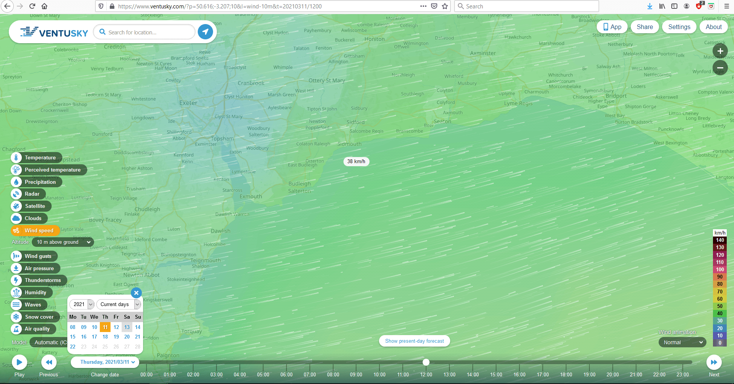Click the geolocation arrow icon beside search
Viewport: 734px width, 384px height.
pos(205,32)
